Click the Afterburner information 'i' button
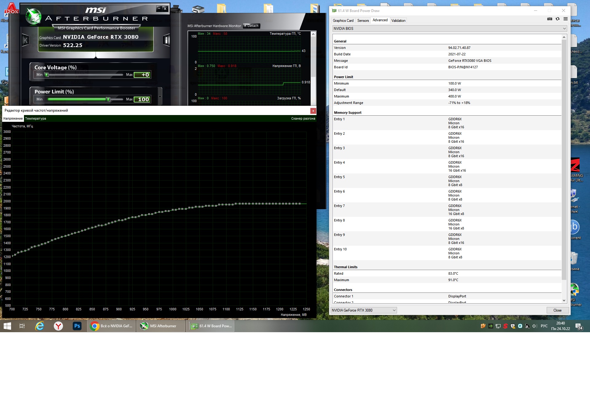Screen dimensions: 590x418 click(166, 40)
